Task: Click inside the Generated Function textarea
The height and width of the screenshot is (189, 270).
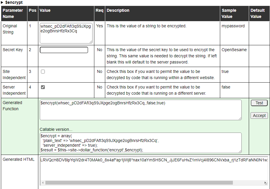Action: click(140, 110)
